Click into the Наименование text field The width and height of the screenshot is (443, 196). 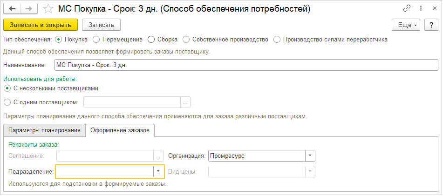click(x=246, y=65)
